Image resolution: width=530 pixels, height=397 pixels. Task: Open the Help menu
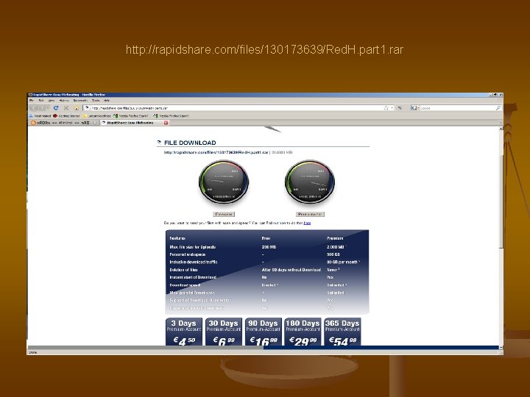pyautogui.click(x=107, y=101)
